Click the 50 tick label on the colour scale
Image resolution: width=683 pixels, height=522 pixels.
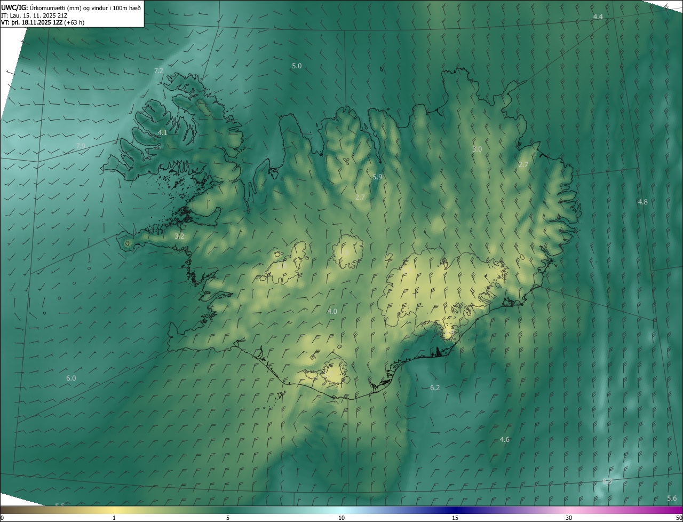[679, 518]
